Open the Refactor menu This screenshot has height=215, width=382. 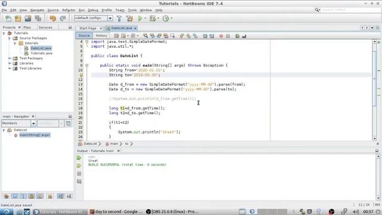click(69, 10)
